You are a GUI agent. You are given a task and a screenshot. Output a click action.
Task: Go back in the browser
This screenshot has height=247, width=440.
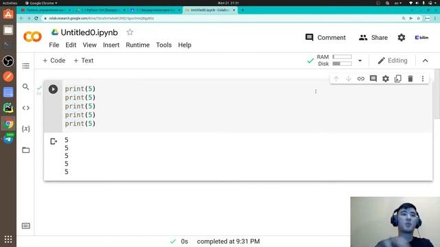point(21,19)
